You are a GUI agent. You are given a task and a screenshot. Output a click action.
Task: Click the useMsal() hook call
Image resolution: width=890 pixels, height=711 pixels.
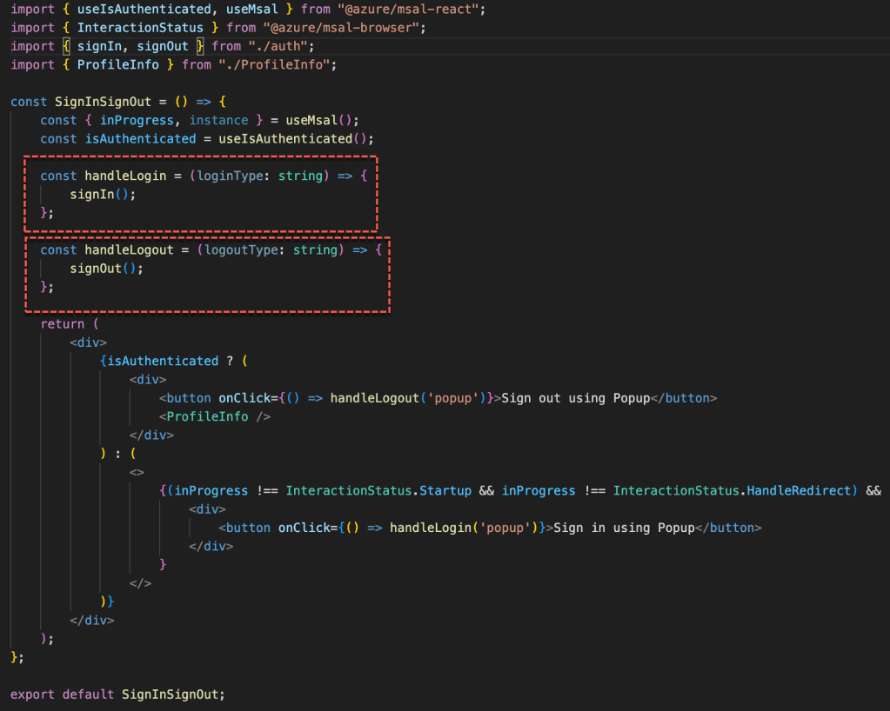322,120
